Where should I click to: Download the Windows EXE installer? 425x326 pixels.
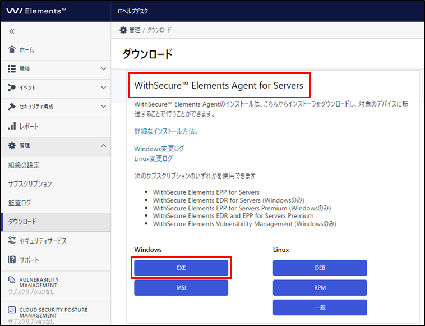click(x=181, y=268)
